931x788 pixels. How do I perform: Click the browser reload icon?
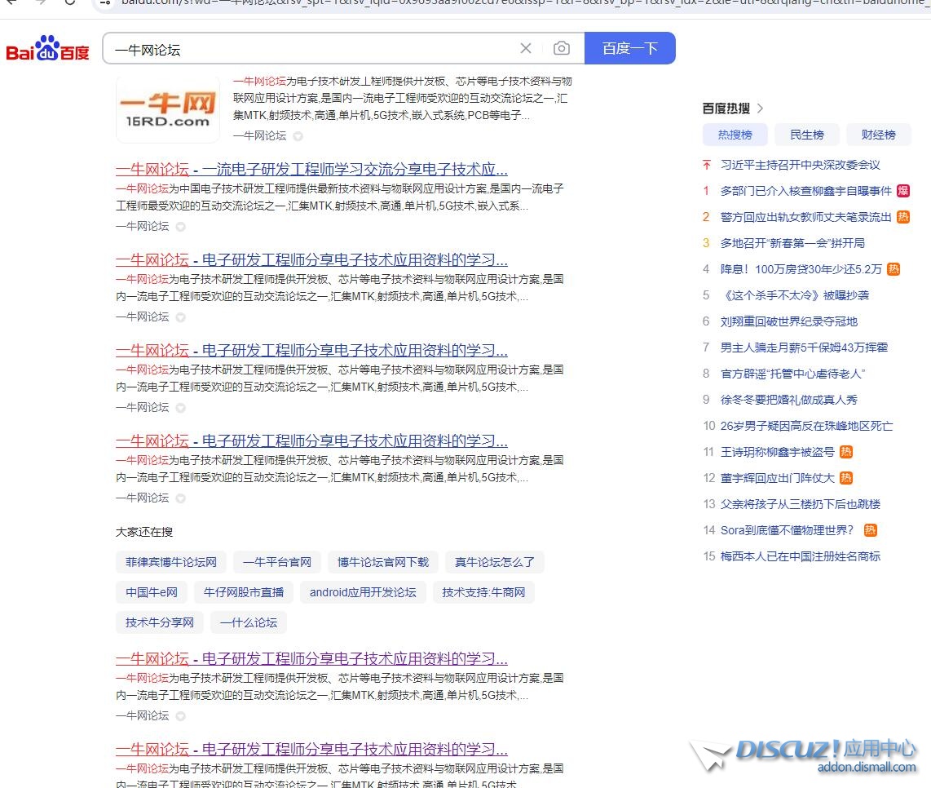pos(70,2)
